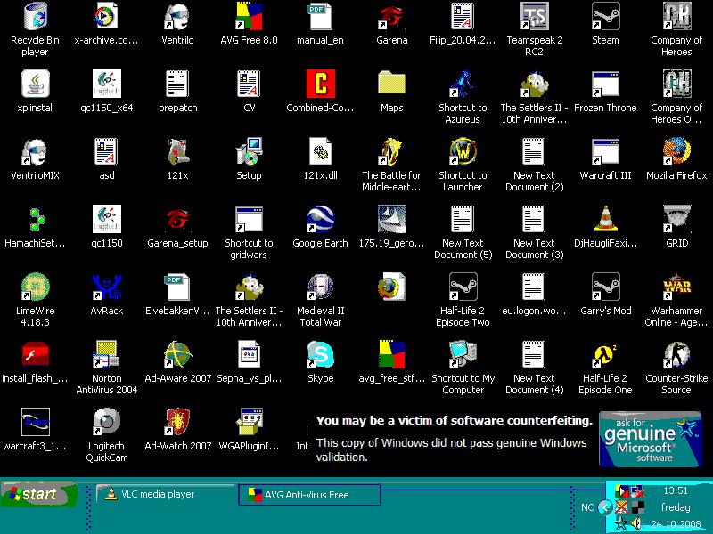
Task: Launch the Warcraft III shortcut
Action: coord(605,151)
